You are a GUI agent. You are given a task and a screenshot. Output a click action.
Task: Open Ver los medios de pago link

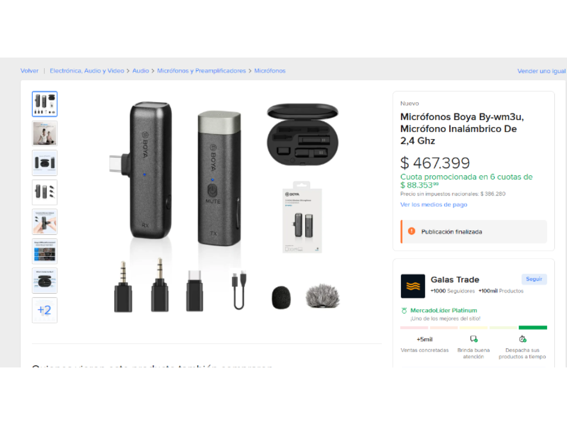434,205
